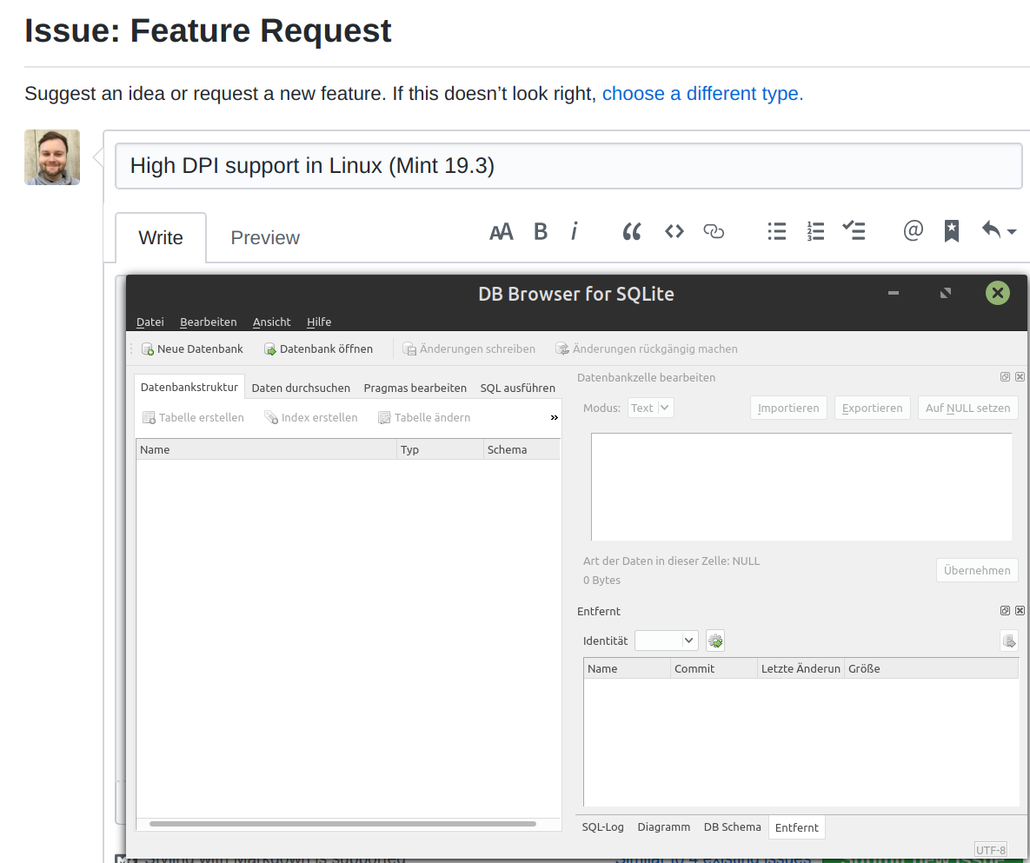Maximize the DB Browser for SQLite window
Image resolution: width=1030 pixels, height=863 pixels.
(946, 293)
